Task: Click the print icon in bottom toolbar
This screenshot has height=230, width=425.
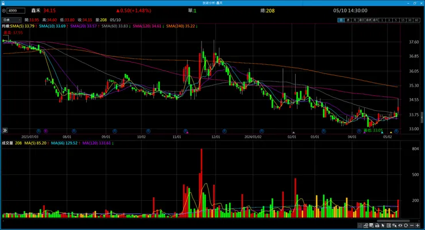Action: click(x=377, y=225)
